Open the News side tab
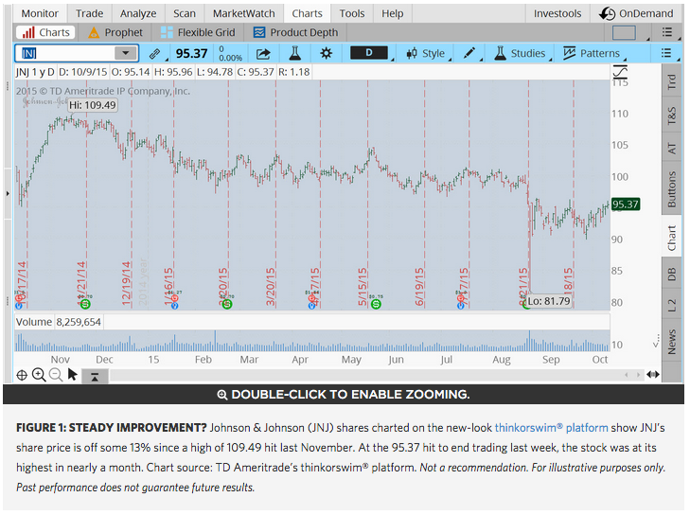Screen dimensions: 690x515 tap(671, 342)
